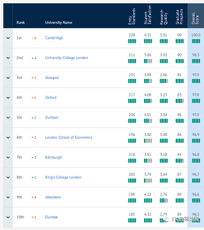Click Oxford's Graduate Prospects bar under 83
204x230 pixels.
coord(179,101)
